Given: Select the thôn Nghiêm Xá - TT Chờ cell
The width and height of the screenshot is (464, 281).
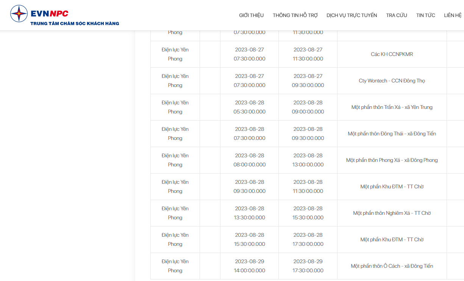Looking at the screenshot, I should click(392, 213).
